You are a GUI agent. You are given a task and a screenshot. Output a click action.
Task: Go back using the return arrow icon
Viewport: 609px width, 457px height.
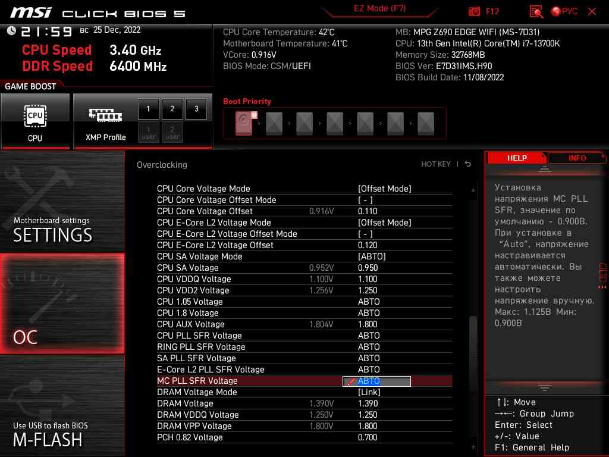[x=468, y=164]
